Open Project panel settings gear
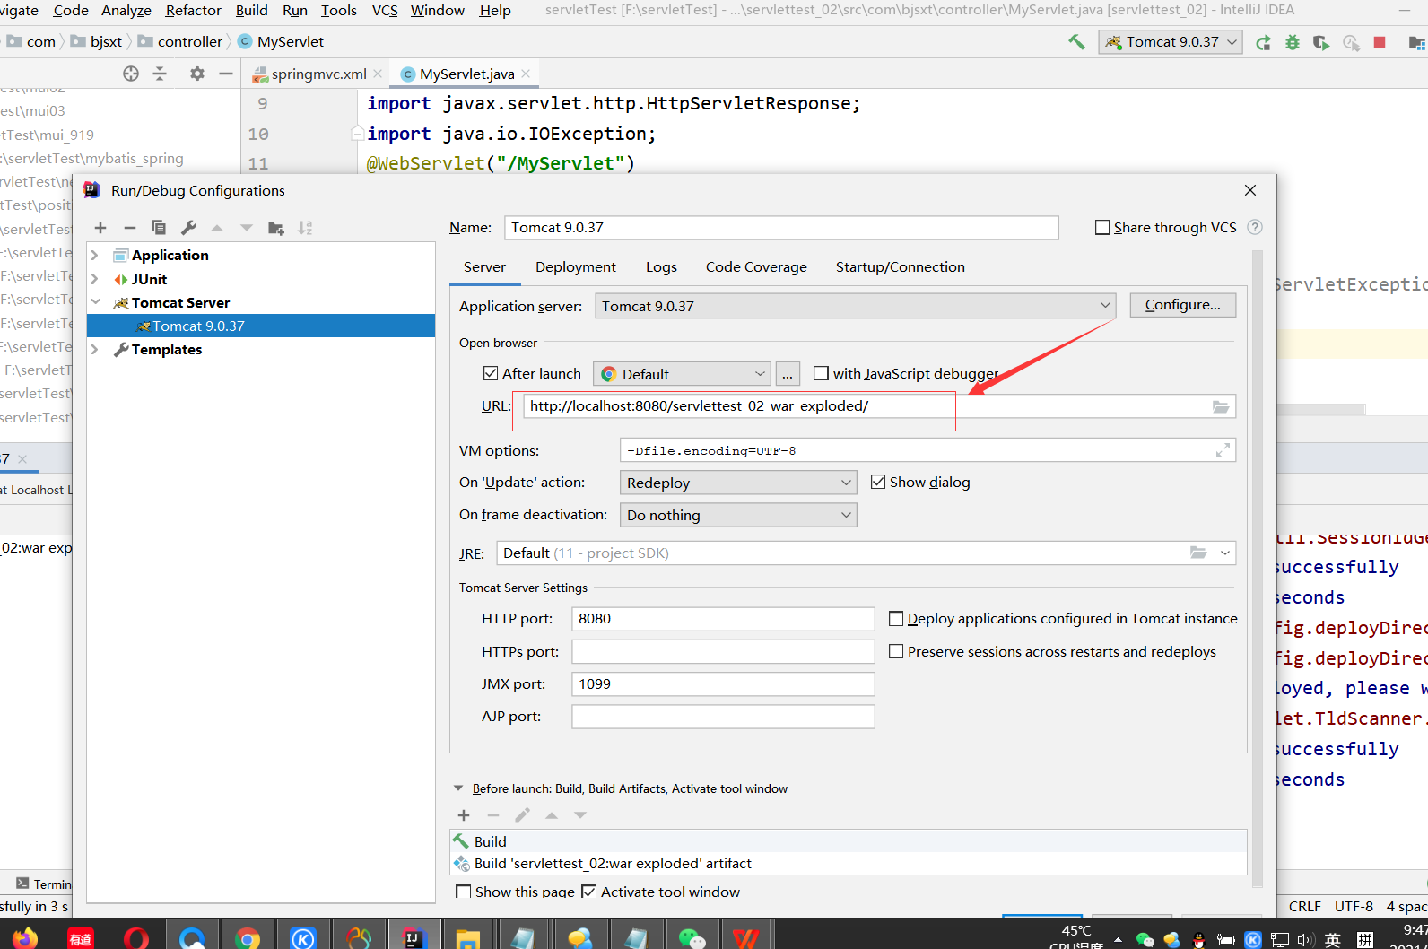Image resolution: width=1428 pixels, height=949 pixels. coord(197,74)
